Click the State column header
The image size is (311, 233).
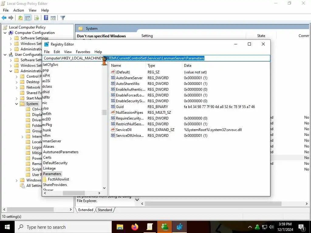coord(261,36)
